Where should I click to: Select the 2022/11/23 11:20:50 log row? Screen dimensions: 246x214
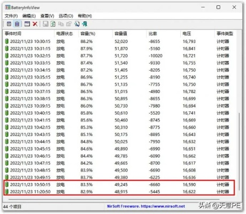pyautogui.click(x=119, y=192)
